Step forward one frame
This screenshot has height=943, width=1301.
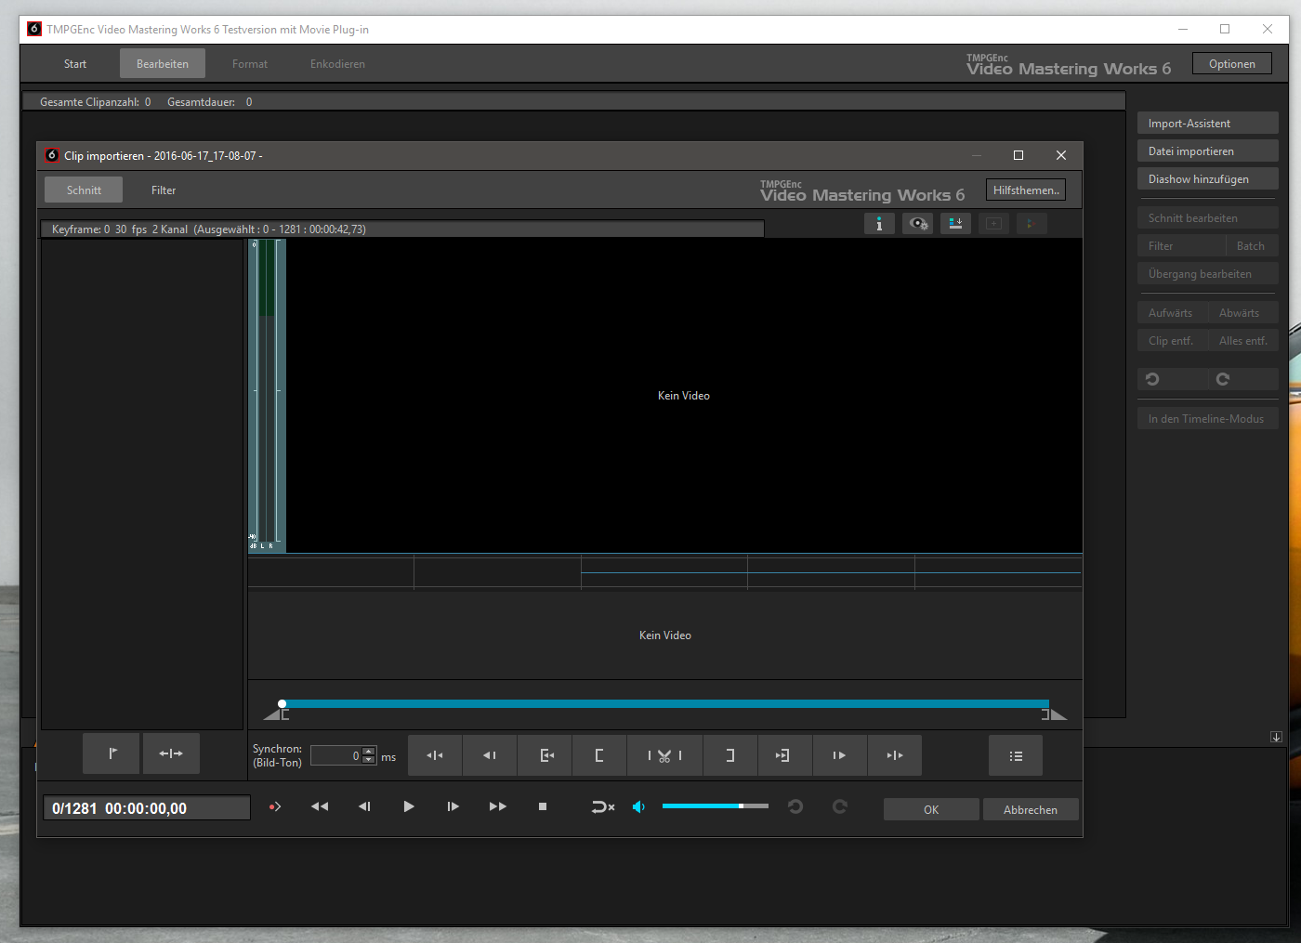click(x=453, y=806)
